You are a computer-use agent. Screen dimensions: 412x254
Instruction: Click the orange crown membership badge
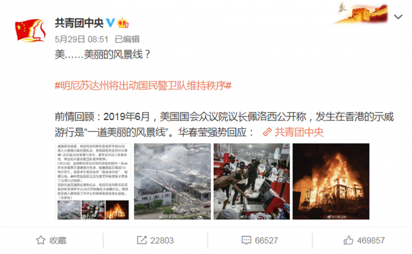(122, 23)
